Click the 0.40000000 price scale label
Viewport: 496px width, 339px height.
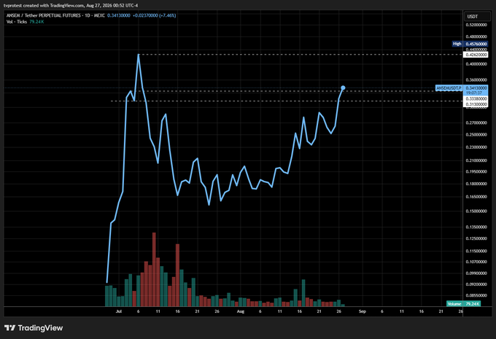476,64
